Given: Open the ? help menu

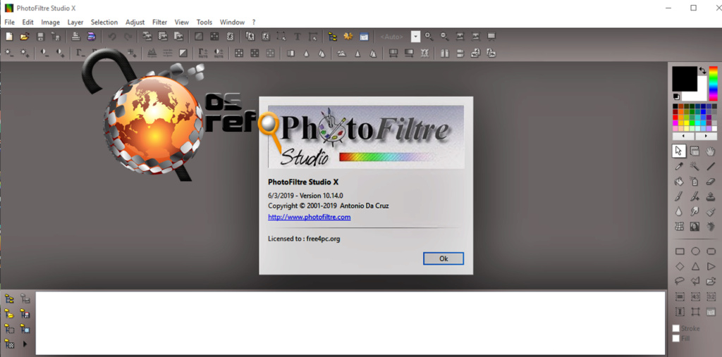Looking at the screenshot, I should pos(254,22).
